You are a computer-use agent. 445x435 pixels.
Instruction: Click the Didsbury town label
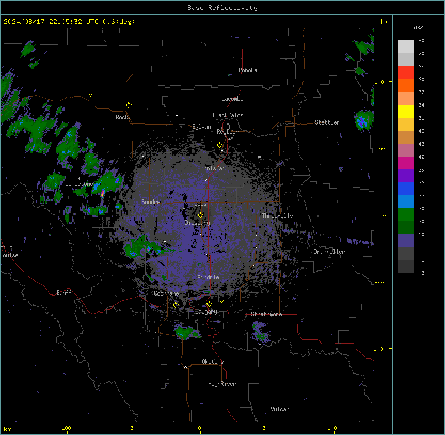click(x=198, y=223)
